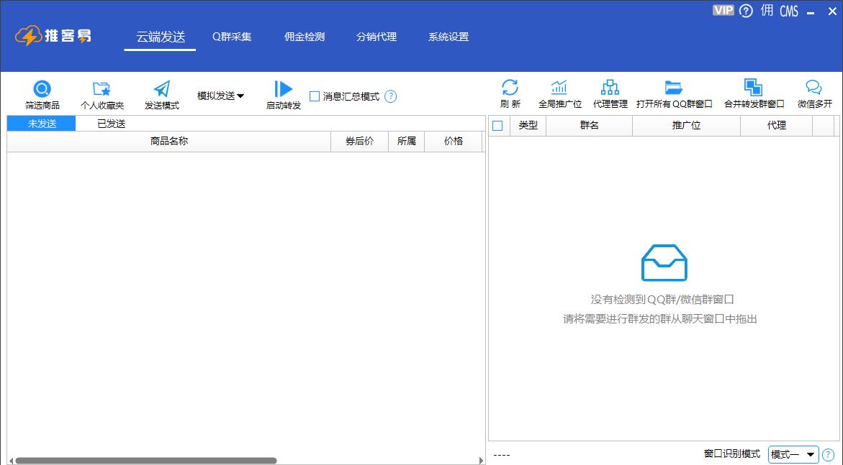This screenshot has height=465, width=843.
Task: Start forwarding with 启动转发 button
Action: (284, 89)
